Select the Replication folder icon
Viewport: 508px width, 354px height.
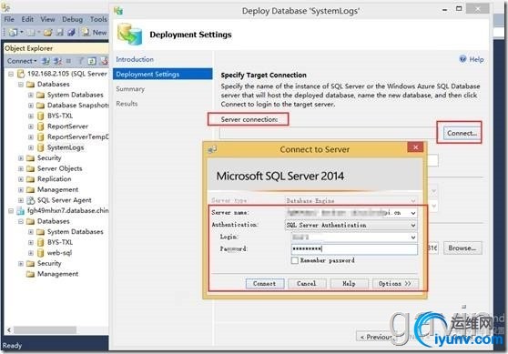click(30, 179)
